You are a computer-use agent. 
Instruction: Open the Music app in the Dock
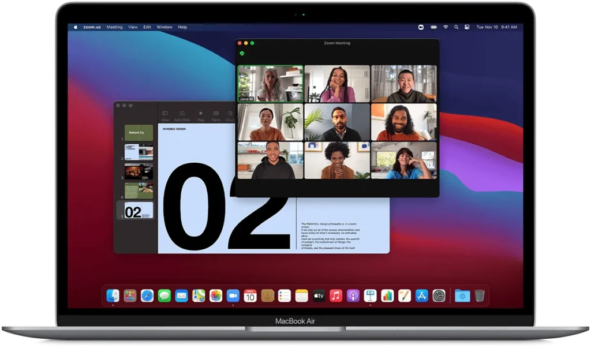(x=336, y=296)
